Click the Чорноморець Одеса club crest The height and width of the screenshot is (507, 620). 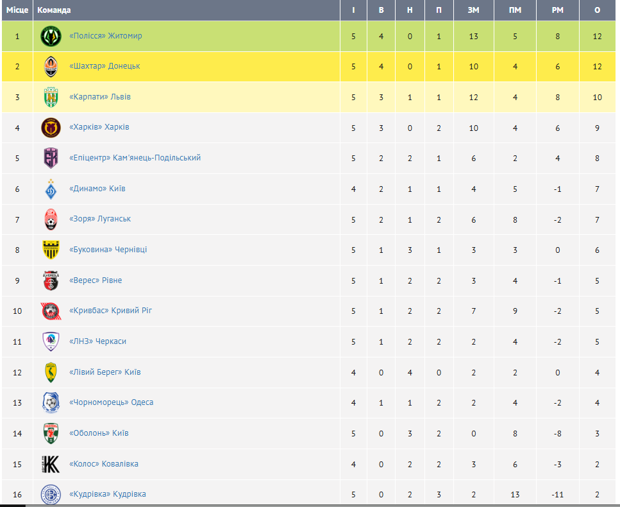51,403
